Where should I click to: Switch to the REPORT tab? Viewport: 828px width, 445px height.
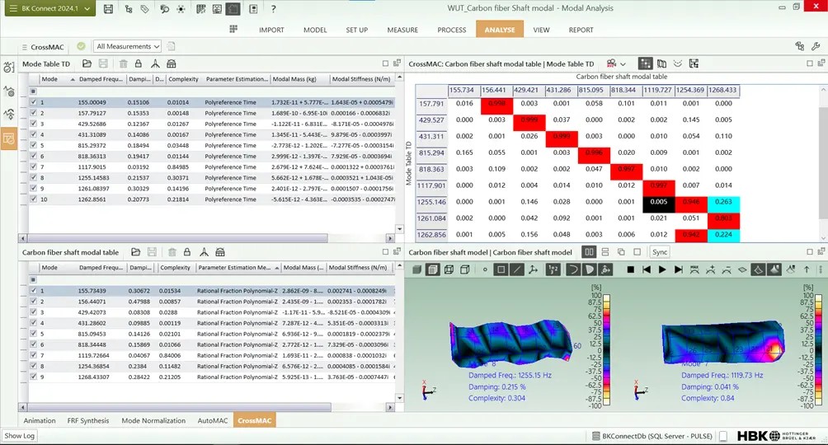[581, 30]
